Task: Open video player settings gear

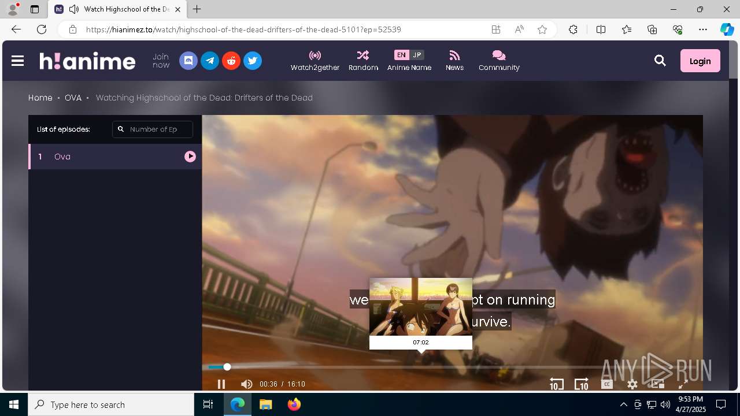Action: [x=632, y=384]
